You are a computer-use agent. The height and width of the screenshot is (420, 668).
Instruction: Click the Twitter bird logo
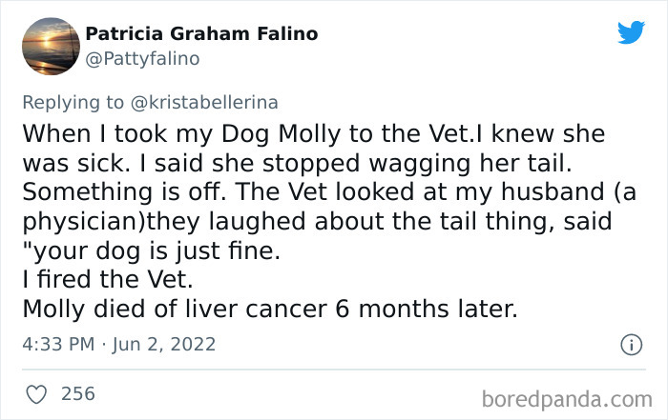tap(631, 31)
